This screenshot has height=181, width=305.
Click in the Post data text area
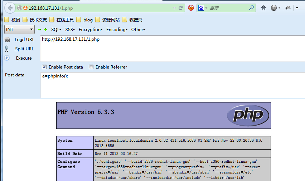(173, 85)
